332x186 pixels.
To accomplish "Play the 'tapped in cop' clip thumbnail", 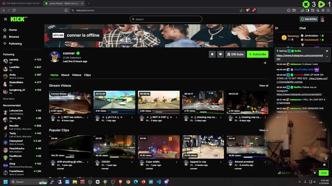I will tap(203, 147).
